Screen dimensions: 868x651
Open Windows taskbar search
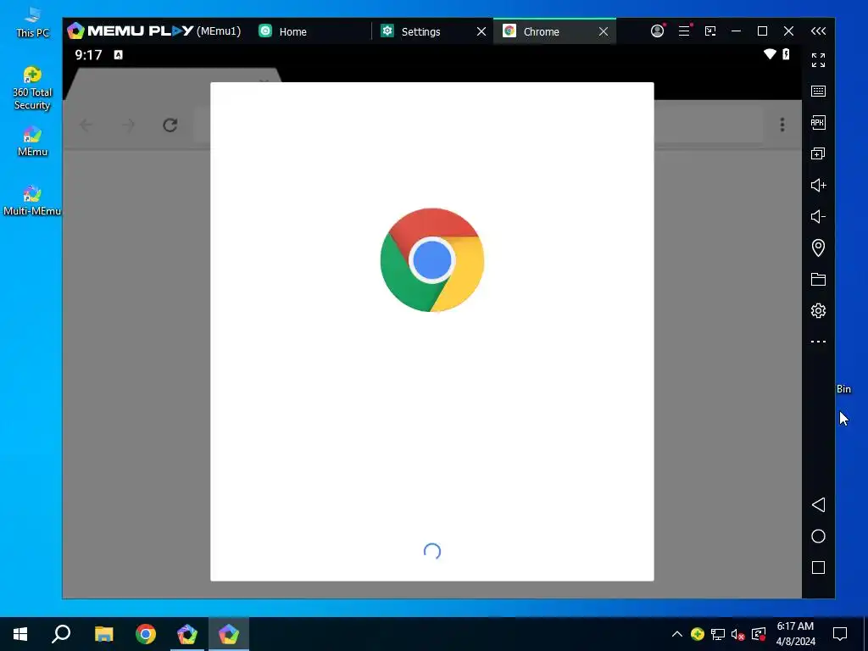[x=61, y=634]
